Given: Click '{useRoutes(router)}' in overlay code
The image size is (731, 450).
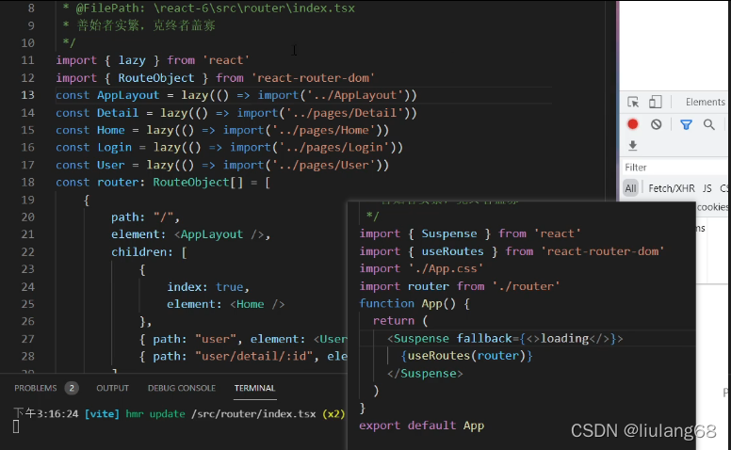Looking at the screenshot, I should coord(466,356).
